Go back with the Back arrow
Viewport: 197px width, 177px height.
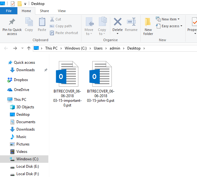coord(6,48)
